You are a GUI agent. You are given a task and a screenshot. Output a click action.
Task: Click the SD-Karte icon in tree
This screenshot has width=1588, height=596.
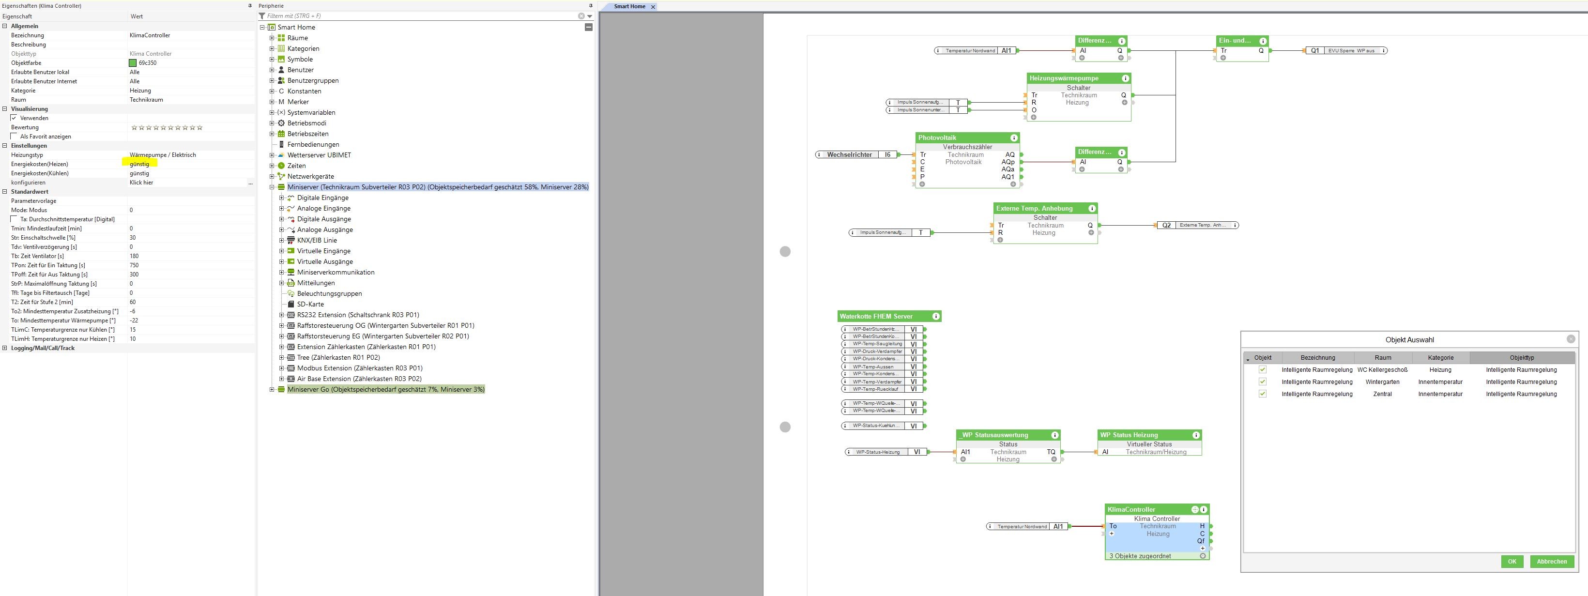pyautogui.click(x=291, y=305)
